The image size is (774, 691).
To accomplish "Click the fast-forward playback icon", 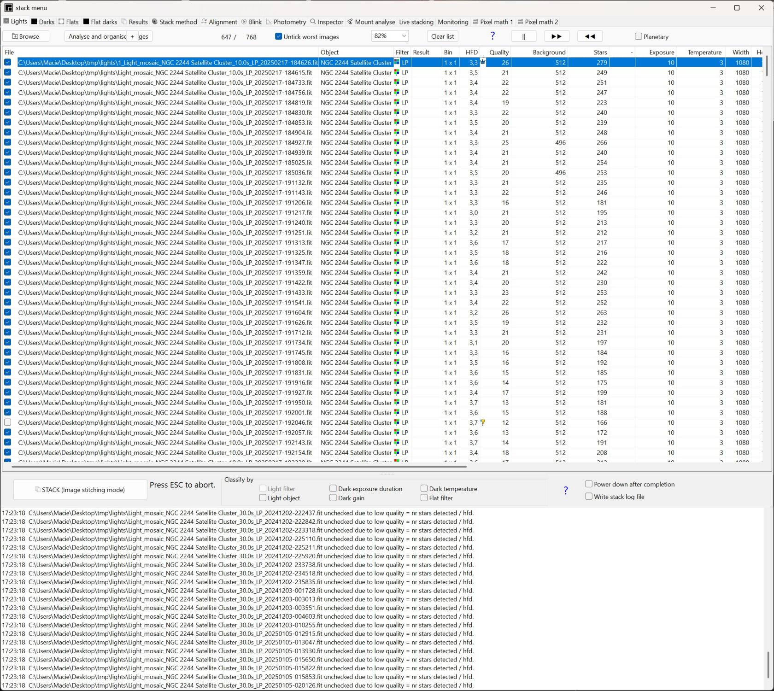I will (x=556, y=36).
